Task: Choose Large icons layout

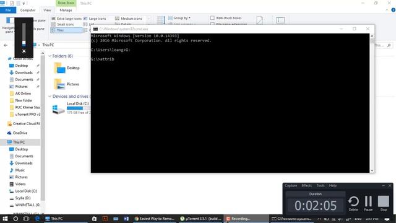Action: pos(95,19)
